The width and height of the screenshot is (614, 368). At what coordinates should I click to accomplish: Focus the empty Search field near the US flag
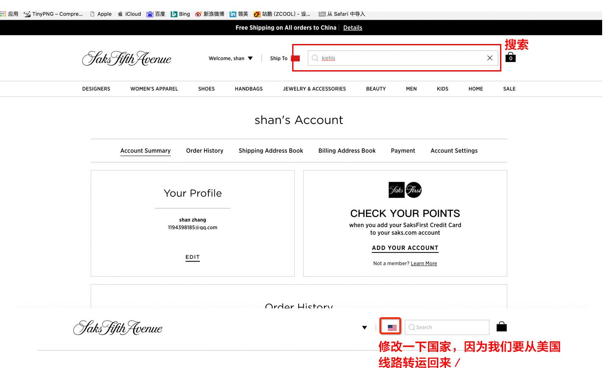coord(447,327)
